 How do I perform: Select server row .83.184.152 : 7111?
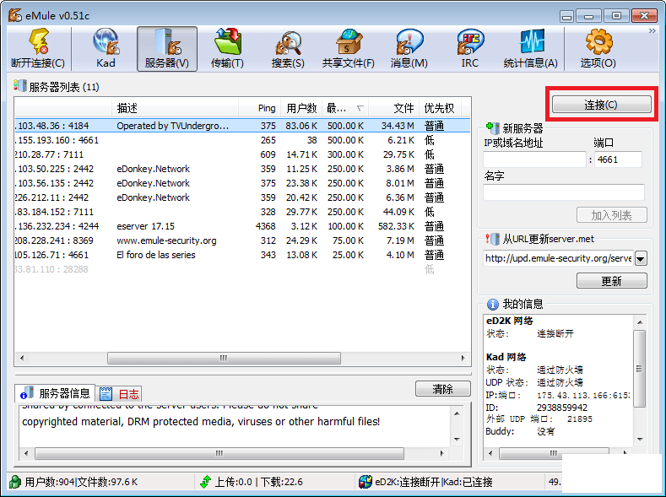(x=242, y=212)
